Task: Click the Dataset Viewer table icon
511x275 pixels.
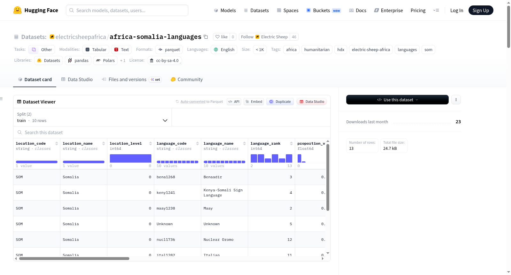Action: coord(19,102)
